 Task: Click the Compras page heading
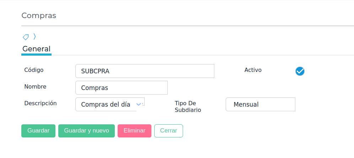[39, 16]
